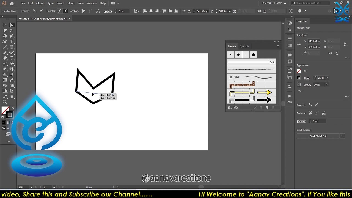Select the Hand tool
352x198 pixels.
[12, 97]
